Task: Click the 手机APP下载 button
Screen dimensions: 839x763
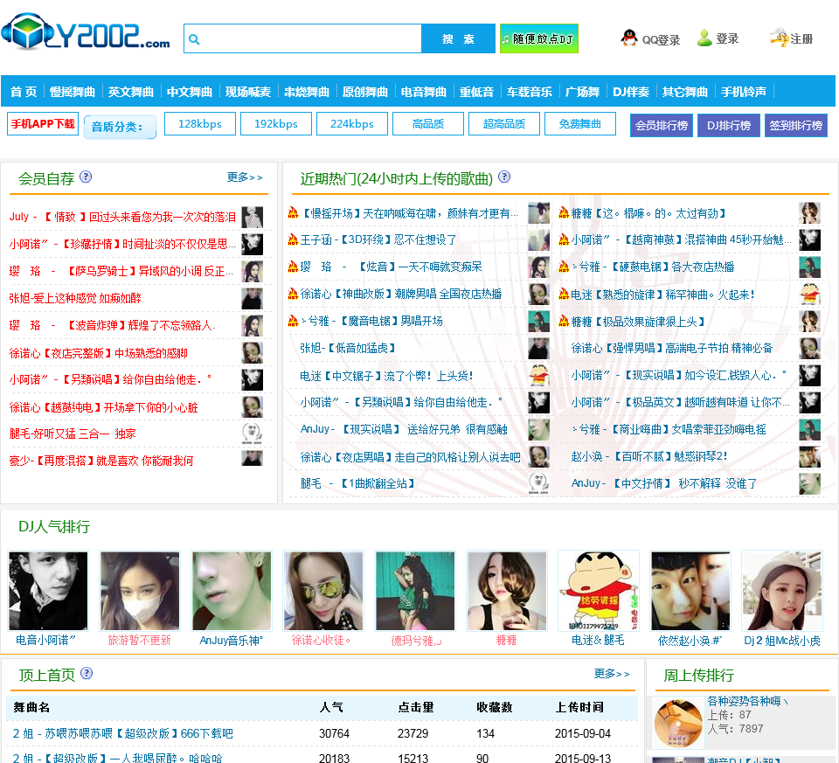Action: (43, 124)
